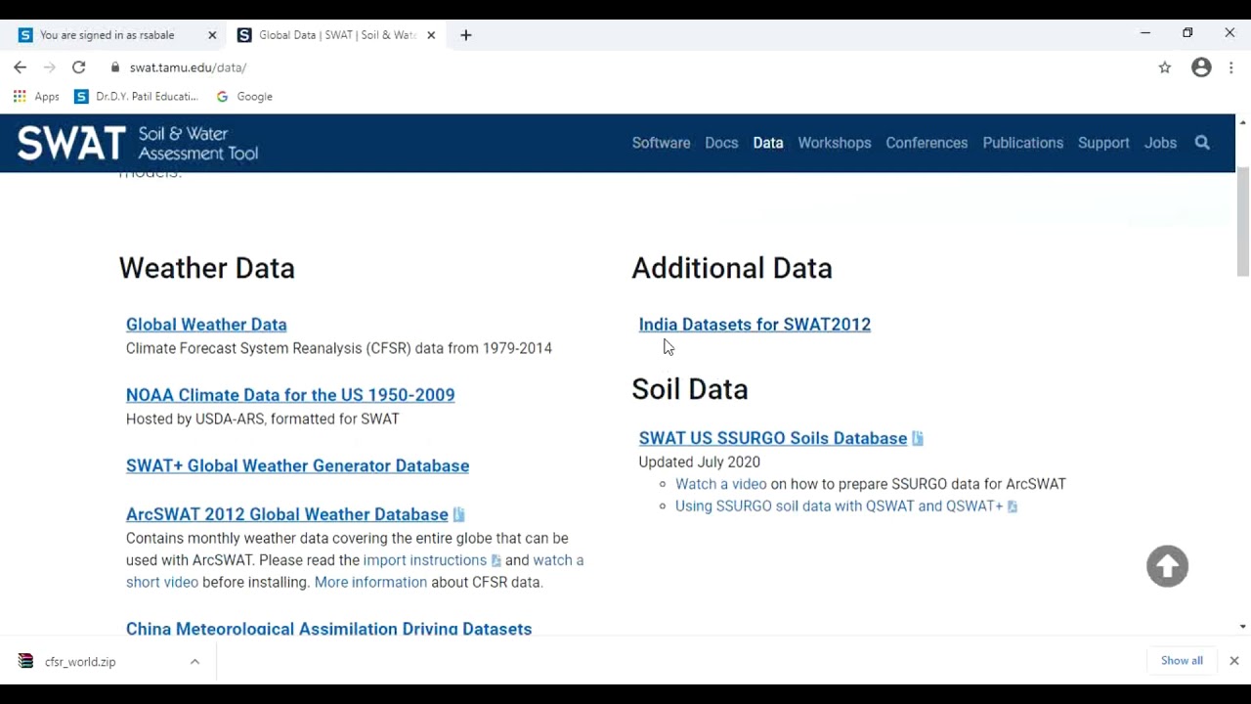Open the Publications menu item
1251x704 pixels.
coord(1022,143)
